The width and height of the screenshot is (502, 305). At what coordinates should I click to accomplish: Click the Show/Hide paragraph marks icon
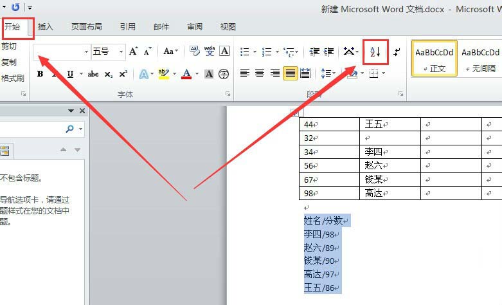click(x=397, y=51)
